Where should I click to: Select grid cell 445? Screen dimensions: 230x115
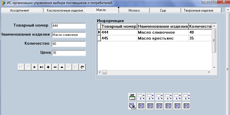119,38
